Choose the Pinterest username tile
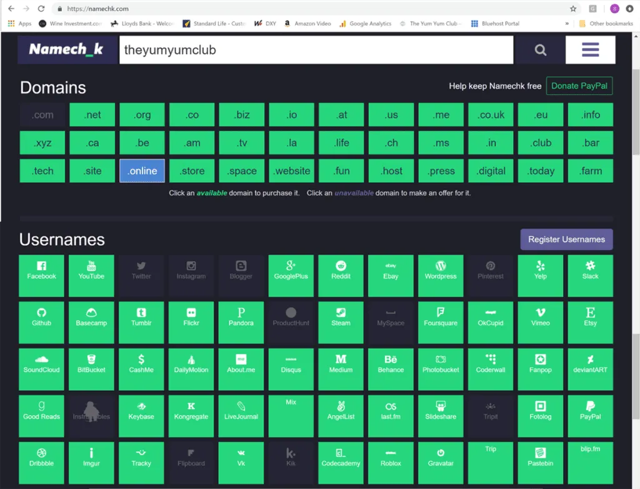Screen dimensions: 640x489 tap(491, 276)
